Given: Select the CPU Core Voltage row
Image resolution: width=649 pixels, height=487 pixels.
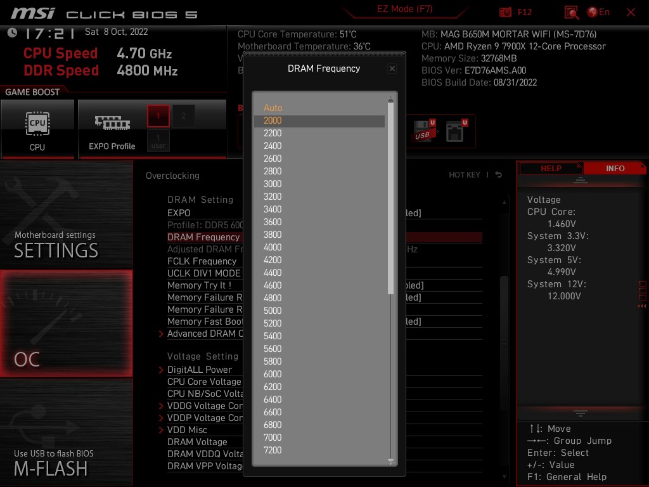Looking at the screenshot, I should (x=324, y=382).
